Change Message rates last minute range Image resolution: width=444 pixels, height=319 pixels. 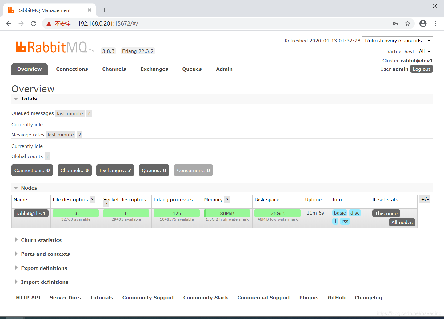61,135
